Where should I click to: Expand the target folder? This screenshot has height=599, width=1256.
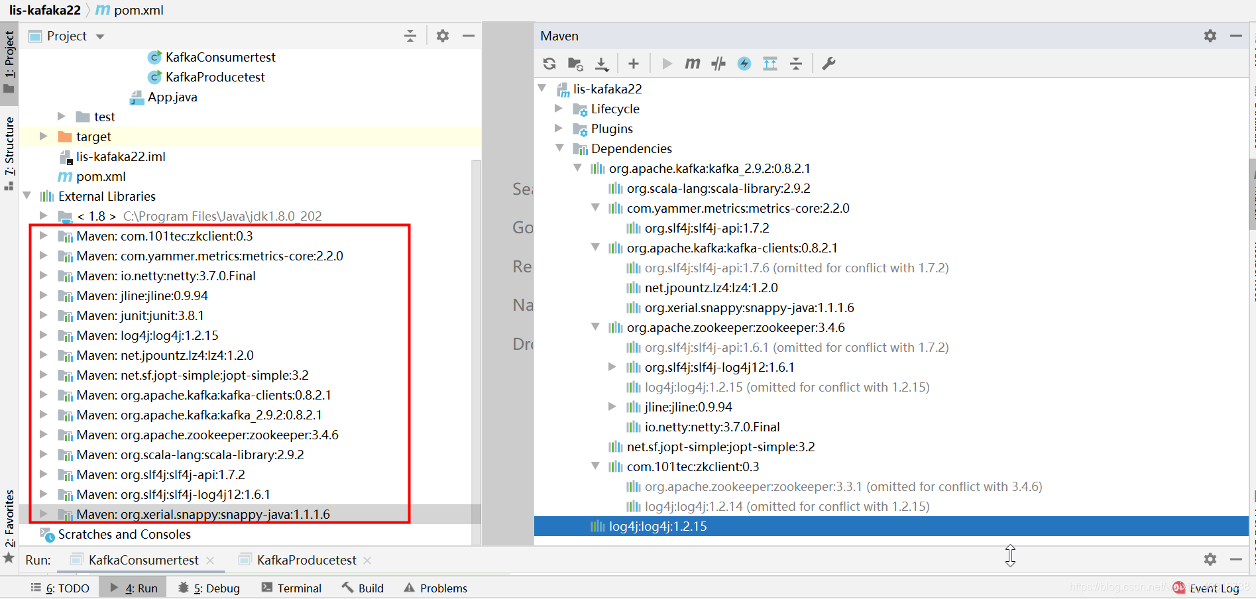click(44, 136)
